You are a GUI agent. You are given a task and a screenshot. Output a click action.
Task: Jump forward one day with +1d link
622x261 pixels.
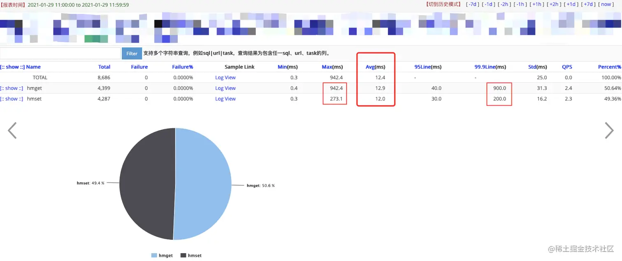tap(570, 4)
